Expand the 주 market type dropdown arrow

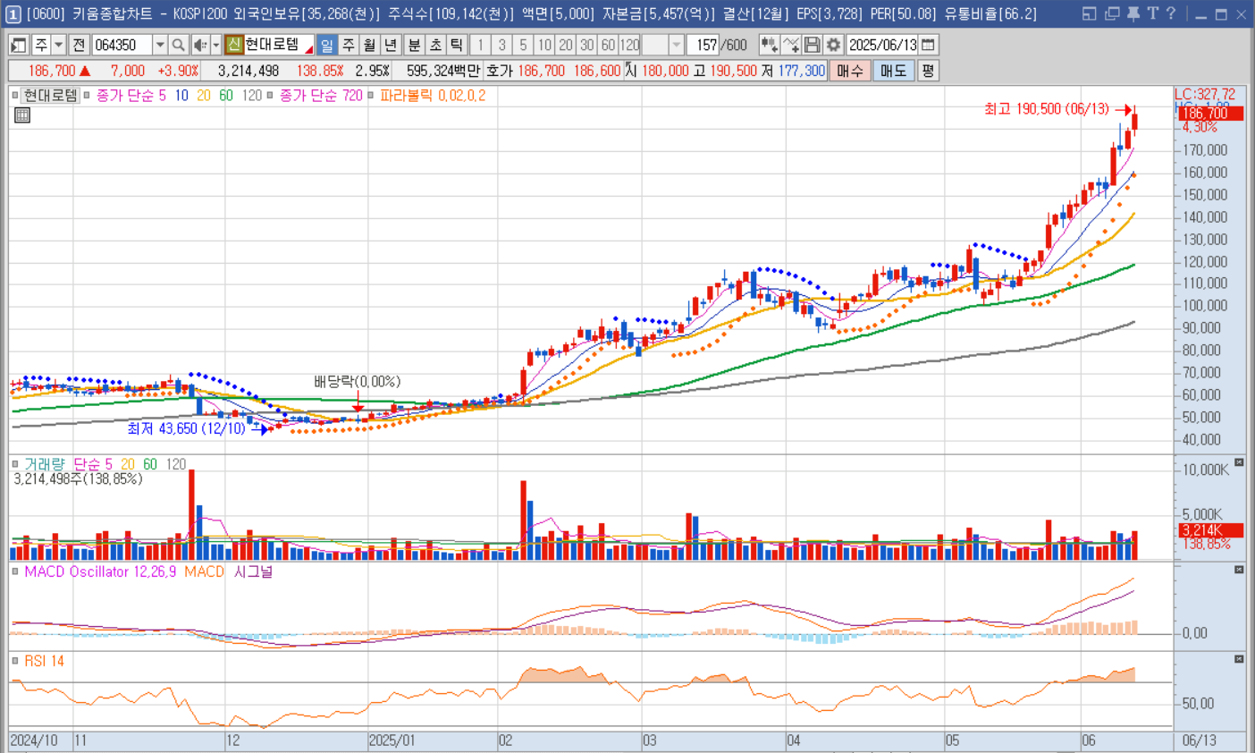(58, 45)
